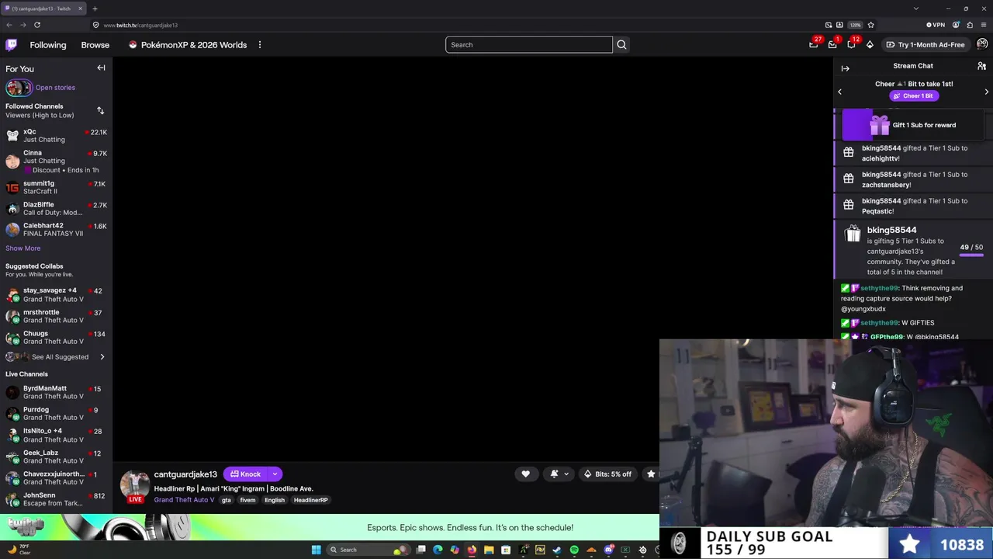This screenshot has height=559, width=993.
Task: Go to the Browse tab
Action: coord(95,45)
